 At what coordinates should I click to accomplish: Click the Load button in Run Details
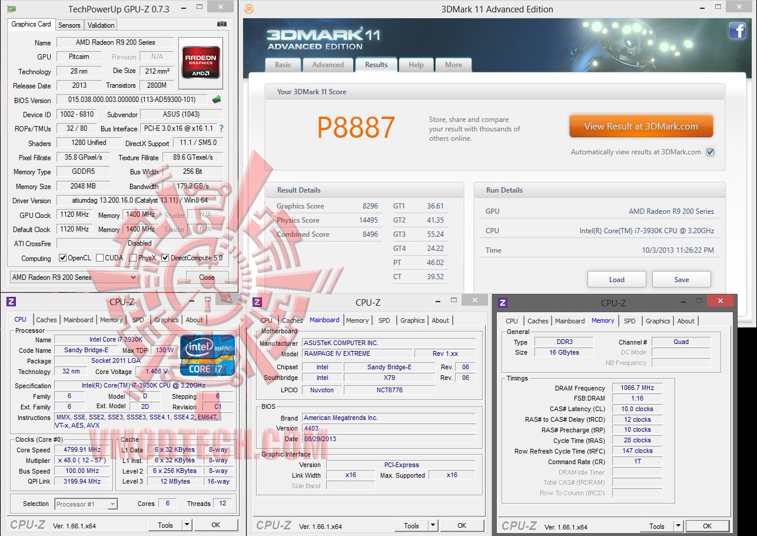617,279
